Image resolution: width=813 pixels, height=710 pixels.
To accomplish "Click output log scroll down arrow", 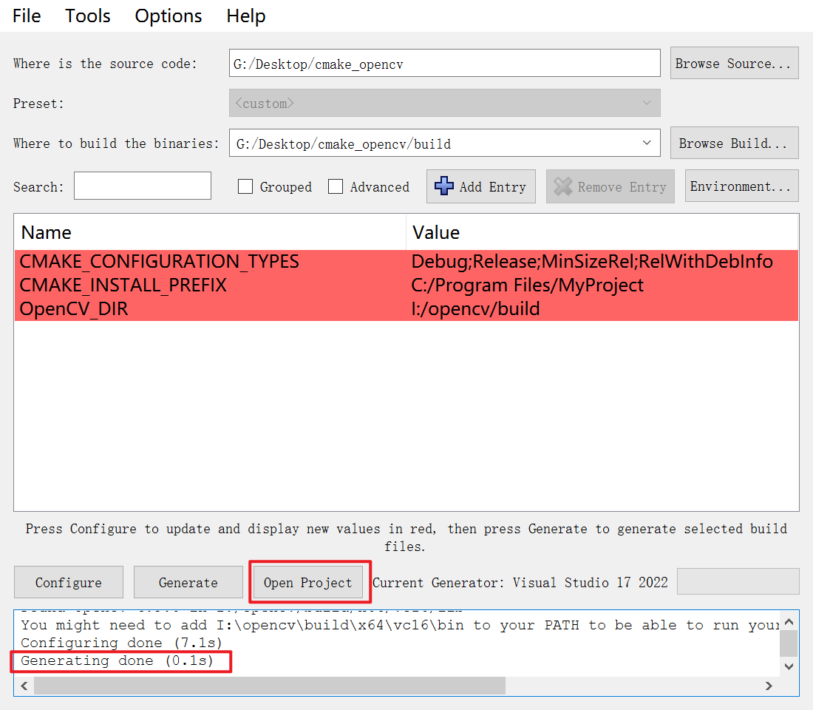I will point(789,667).
